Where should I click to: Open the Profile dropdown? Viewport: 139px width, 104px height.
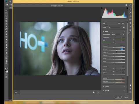point(114,27)
